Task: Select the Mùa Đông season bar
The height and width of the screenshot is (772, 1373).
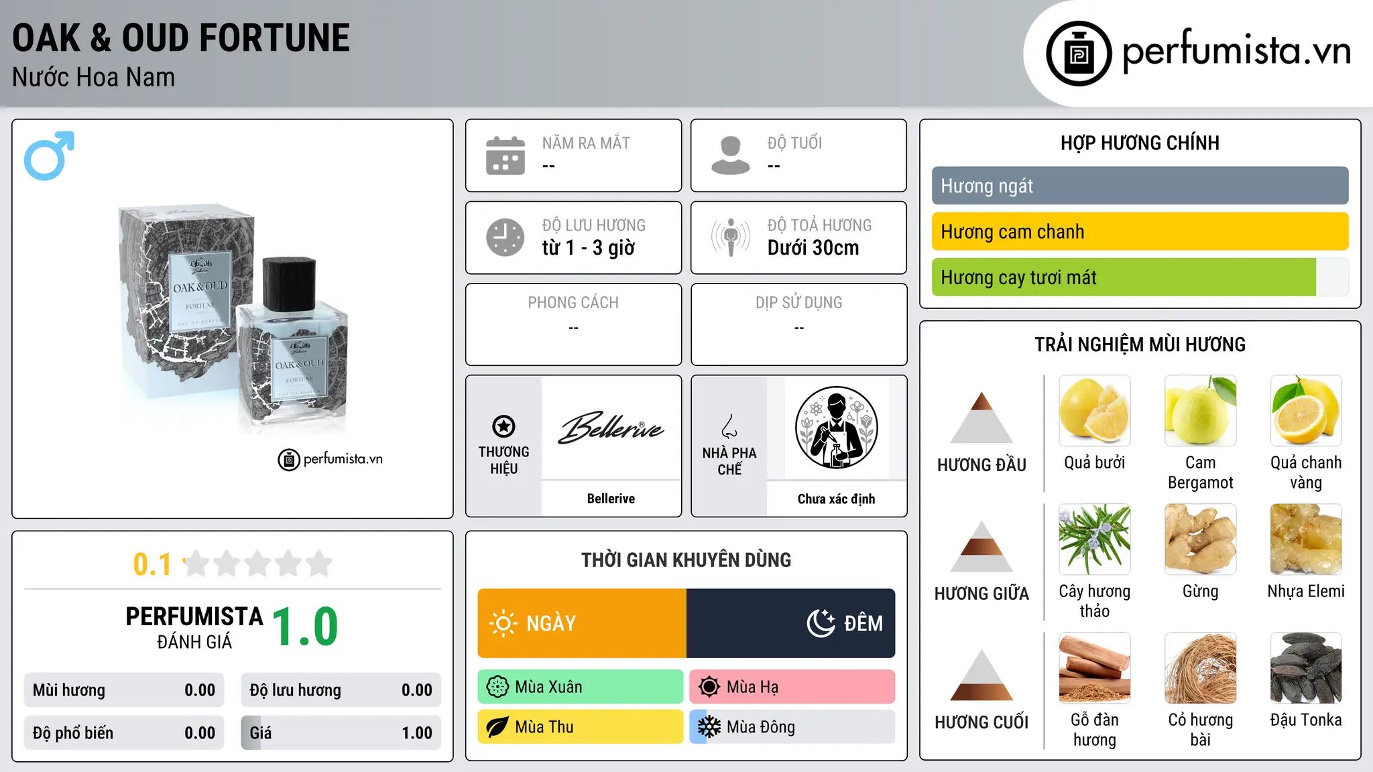Action: pos(792,727)
